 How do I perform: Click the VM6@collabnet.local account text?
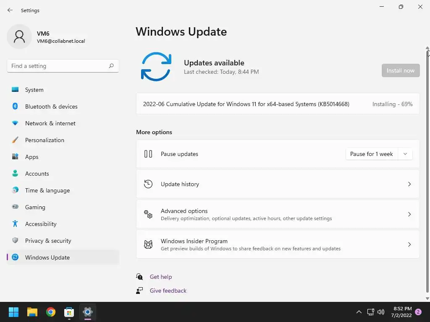click(61, 41)
